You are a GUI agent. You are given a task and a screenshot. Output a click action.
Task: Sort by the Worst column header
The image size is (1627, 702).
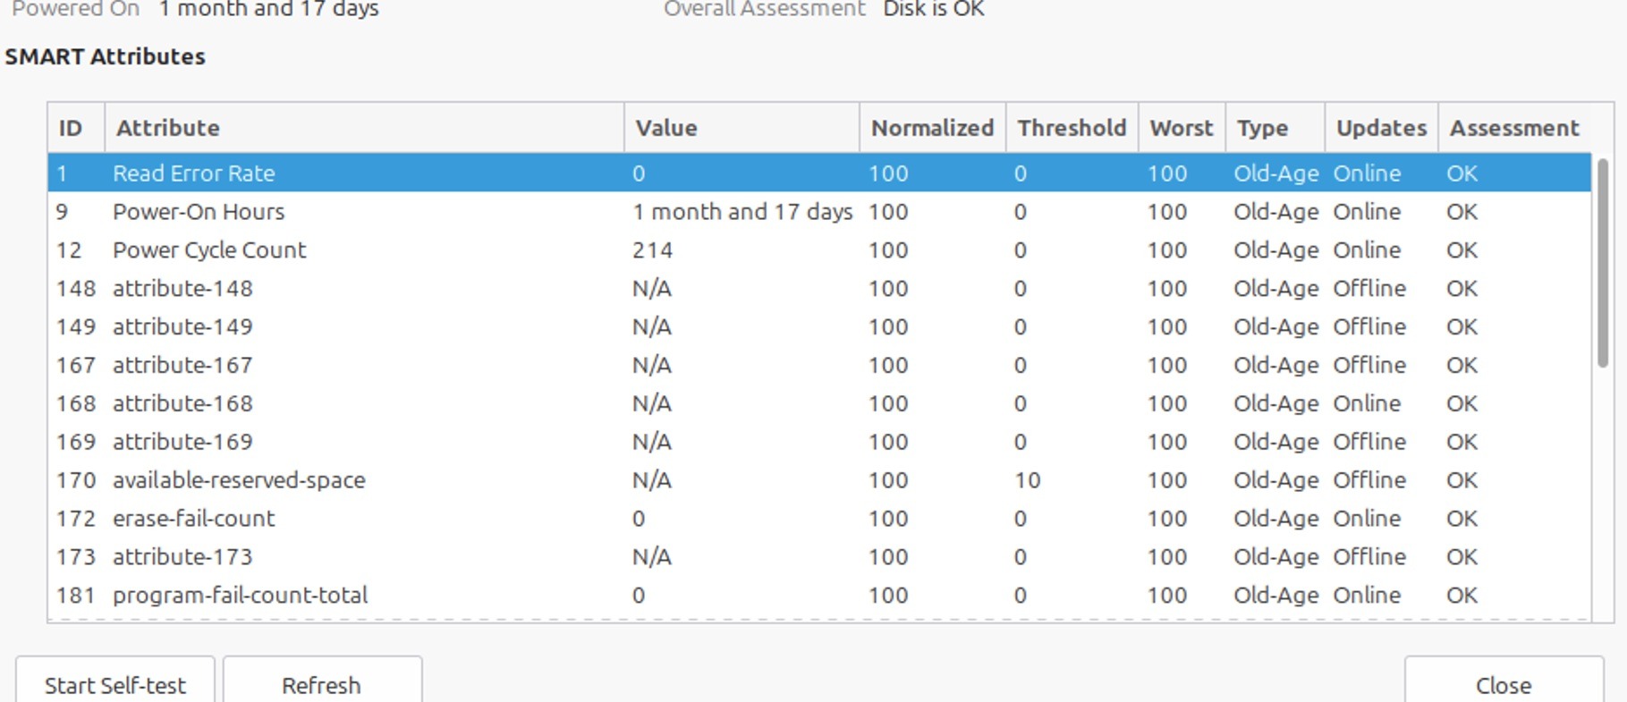pyautogui.click(x=1181, y=128)
